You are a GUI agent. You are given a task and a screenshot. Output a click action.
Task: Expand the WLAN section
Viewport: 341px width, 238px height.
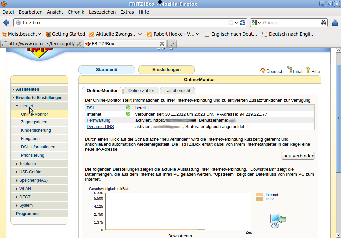(x=25, y=189)
